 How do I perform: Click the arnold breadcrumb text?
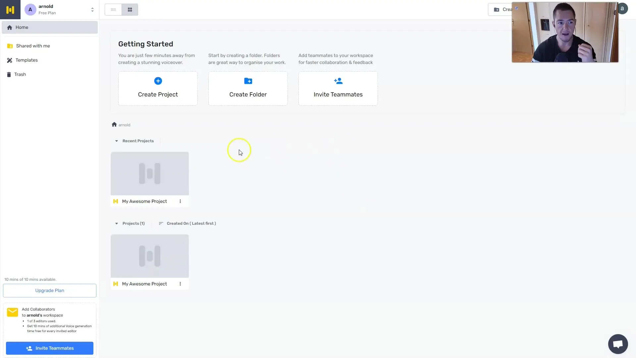[x=124, y=125]
